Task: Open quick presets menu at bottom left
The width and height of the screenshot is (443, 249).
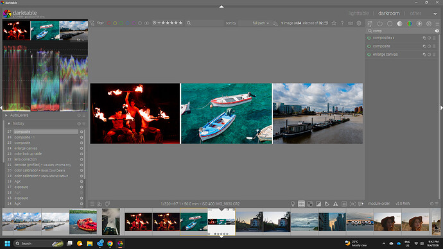Action: 92,203
